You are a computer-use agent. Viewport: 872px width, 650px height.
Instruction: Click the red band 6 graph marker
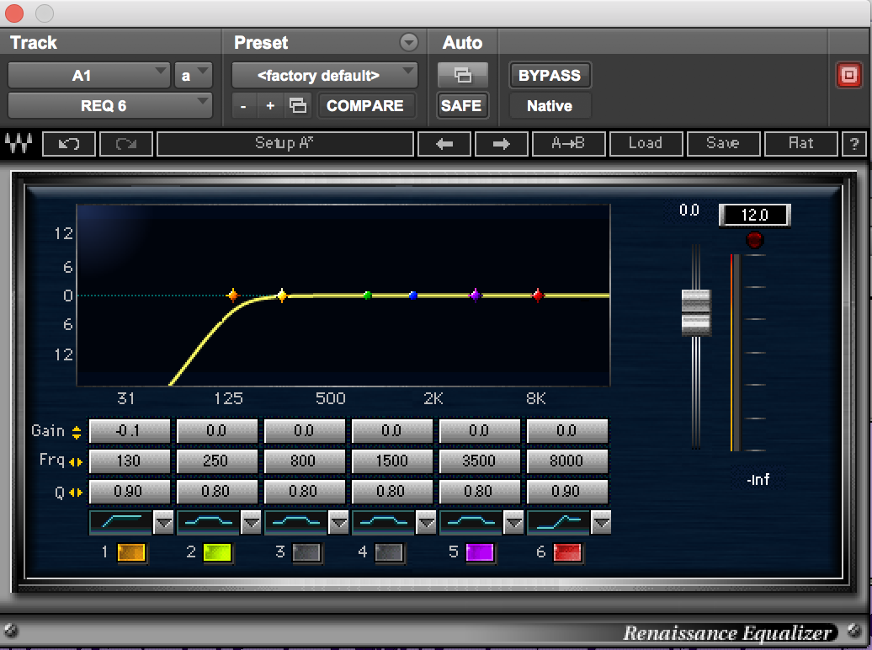click(x=537, y=296)
